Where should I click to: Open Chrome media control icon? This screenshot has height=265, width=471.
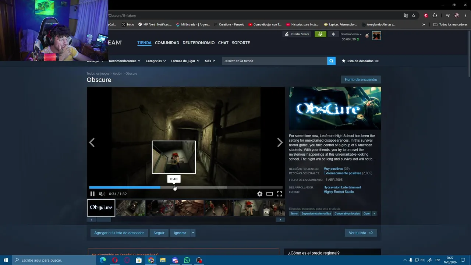click(448, 15)
